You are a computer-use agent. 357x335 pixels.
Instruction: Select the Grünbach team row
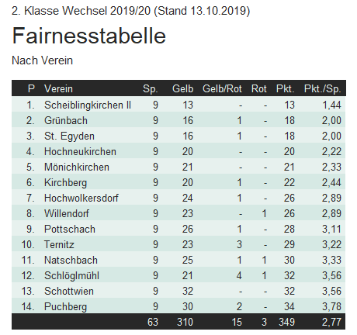tap(178, 119)
